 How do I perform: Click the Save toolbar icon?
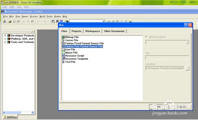coord(14,21)
